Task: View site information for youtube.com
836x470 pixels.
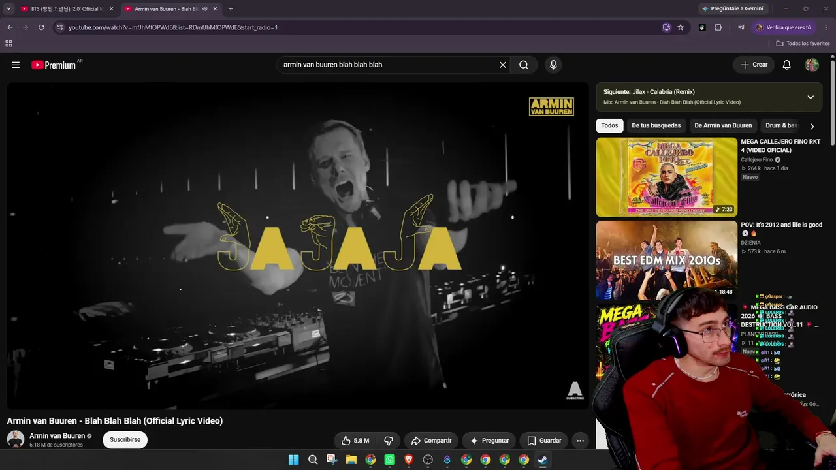Action: tap(60, 27)
